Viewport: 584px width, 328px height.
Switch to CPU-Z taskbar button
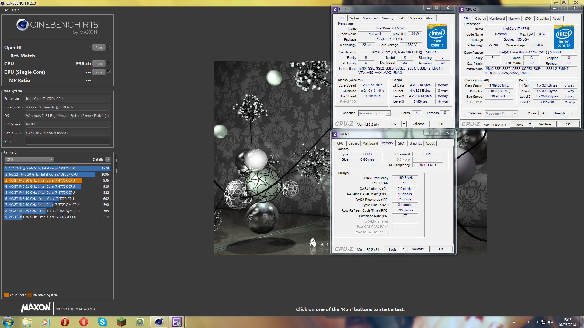177,322
